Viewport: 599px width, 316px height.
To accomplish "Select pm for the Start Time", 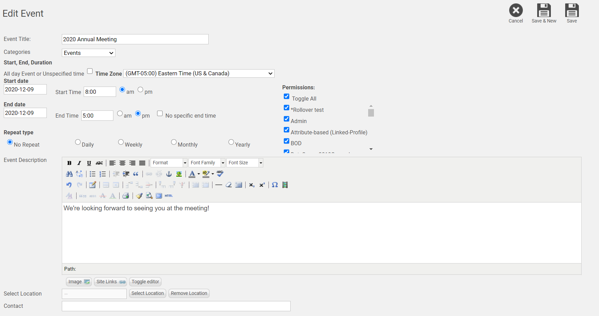I will click(x=140, y=90).
